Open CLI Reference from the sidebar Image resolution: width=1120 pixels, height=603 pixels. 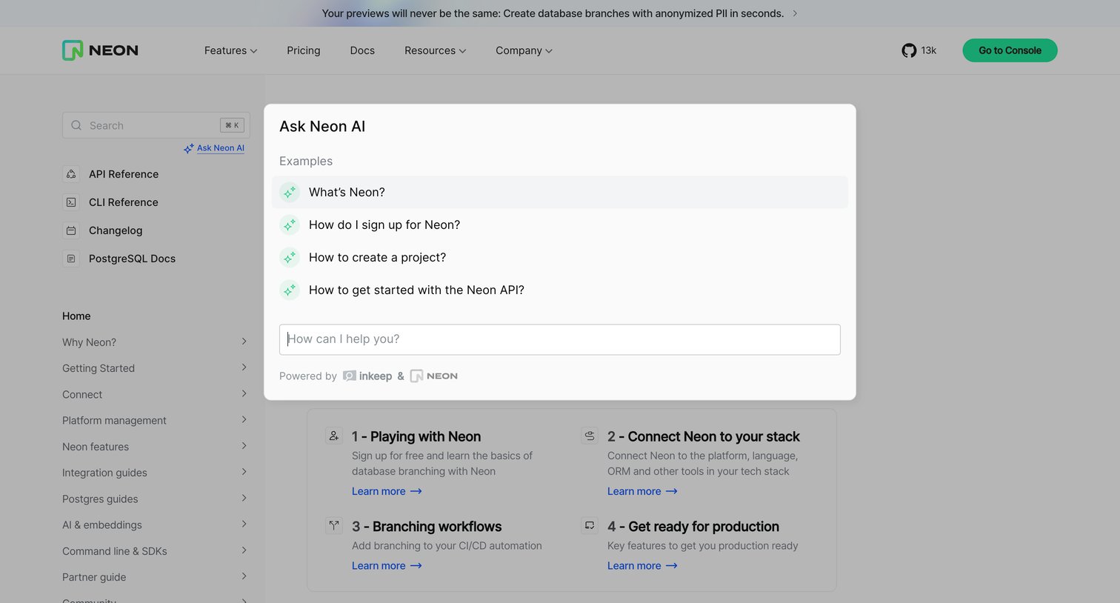124,202
